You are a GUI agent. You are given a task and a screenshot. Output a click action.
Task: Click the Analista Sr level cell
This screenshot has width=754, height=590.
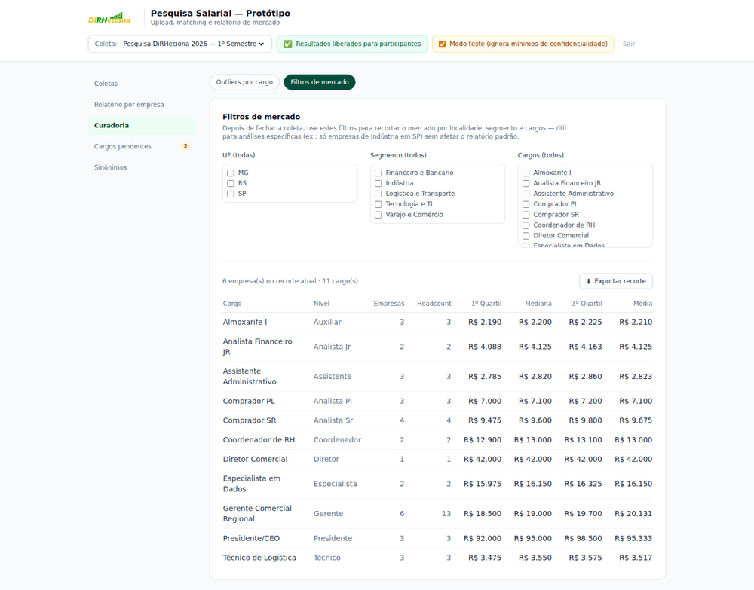click(333, 420)
